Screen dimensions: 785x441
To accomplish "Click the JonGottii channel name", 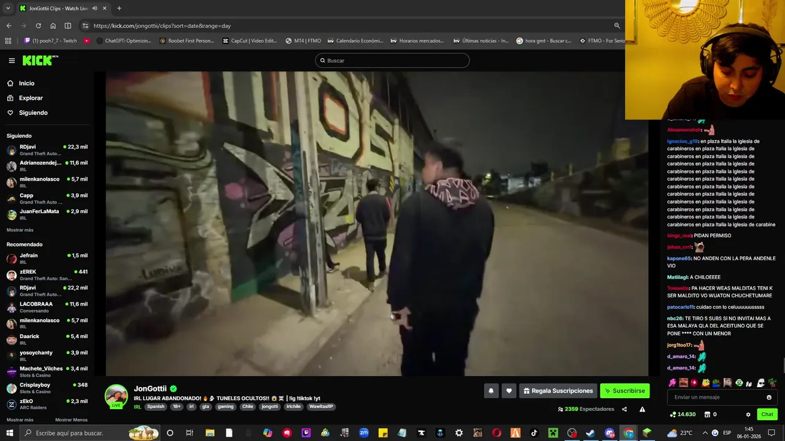I will (x=150, y=389).
